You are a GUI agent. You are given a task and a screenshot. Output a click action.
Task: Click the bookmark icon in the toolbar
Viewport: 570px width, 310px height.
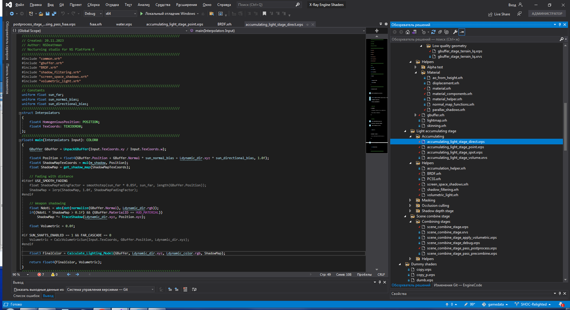(x=264, y=14)
